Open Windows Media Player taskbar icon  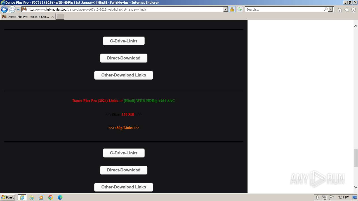pos(41,197)
